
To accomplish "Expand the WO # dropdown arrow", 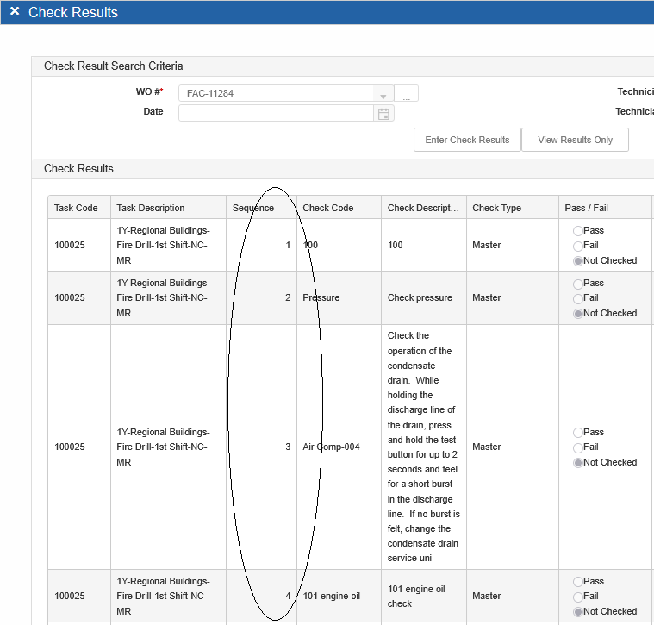I will coord(383,94).
